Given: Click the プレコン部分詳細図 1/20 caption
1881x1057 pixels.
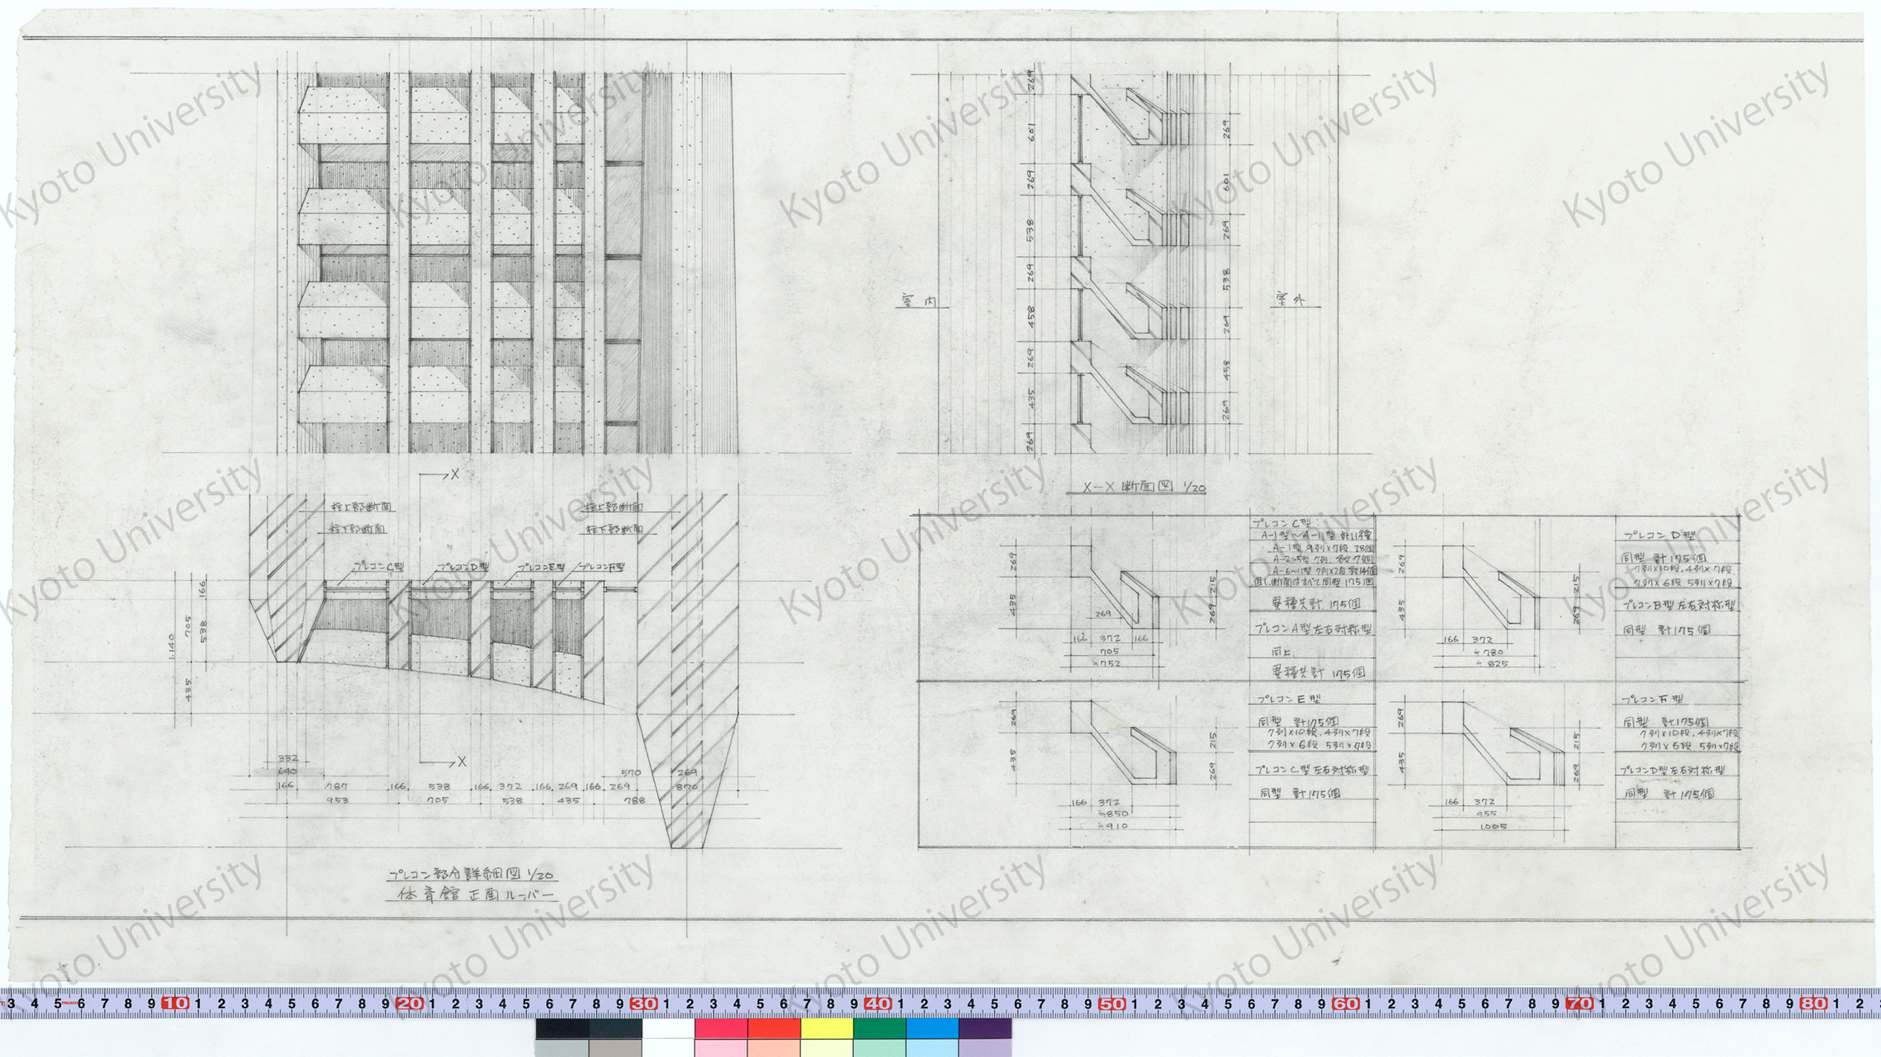Looking at the screenshot, I should click(471, 874).
